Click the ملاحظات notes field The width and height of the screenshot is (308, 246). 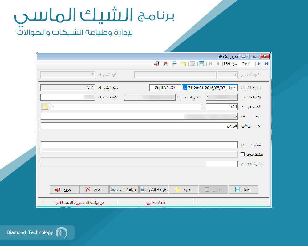[139, 145]
